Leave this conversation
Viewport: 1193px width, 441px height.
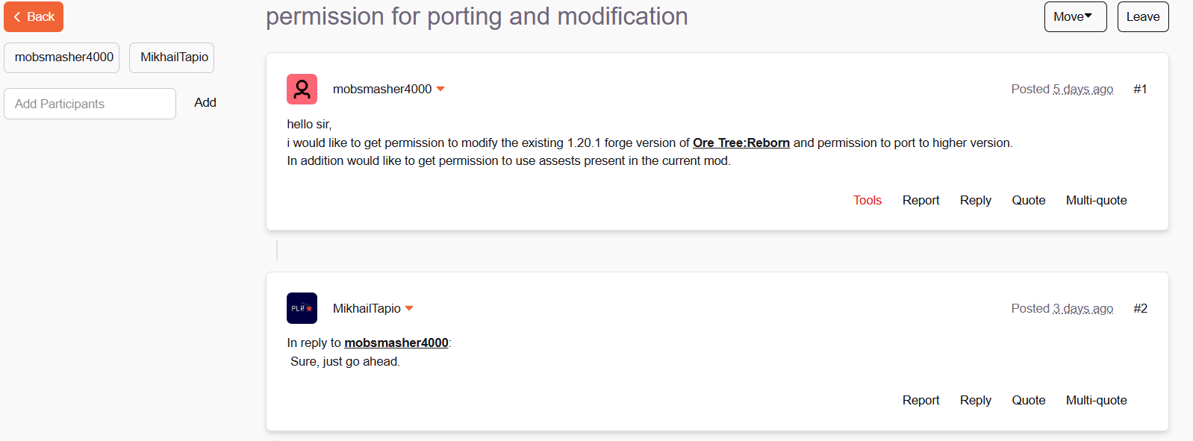click(1142, 17)
